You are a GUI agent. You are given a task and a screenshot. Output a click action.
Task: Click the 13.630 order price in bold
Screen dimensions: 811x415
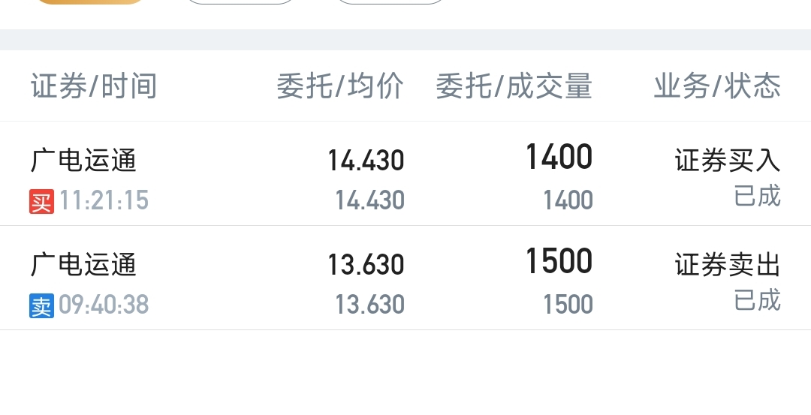point(366,265)
